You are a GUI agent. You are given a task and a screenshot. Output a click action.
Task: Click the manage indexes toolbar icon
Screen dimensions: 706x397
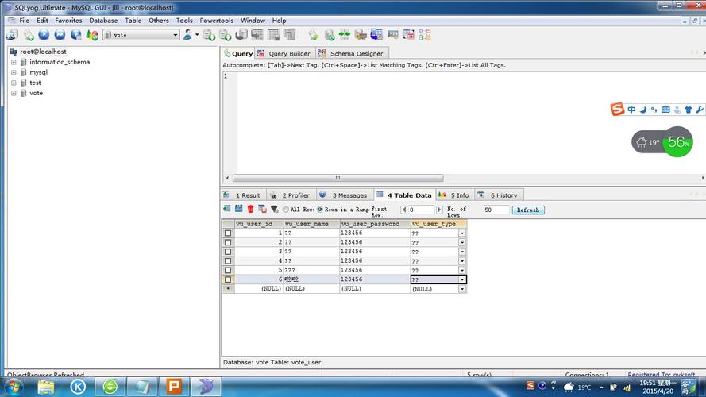tap(290, 35)
